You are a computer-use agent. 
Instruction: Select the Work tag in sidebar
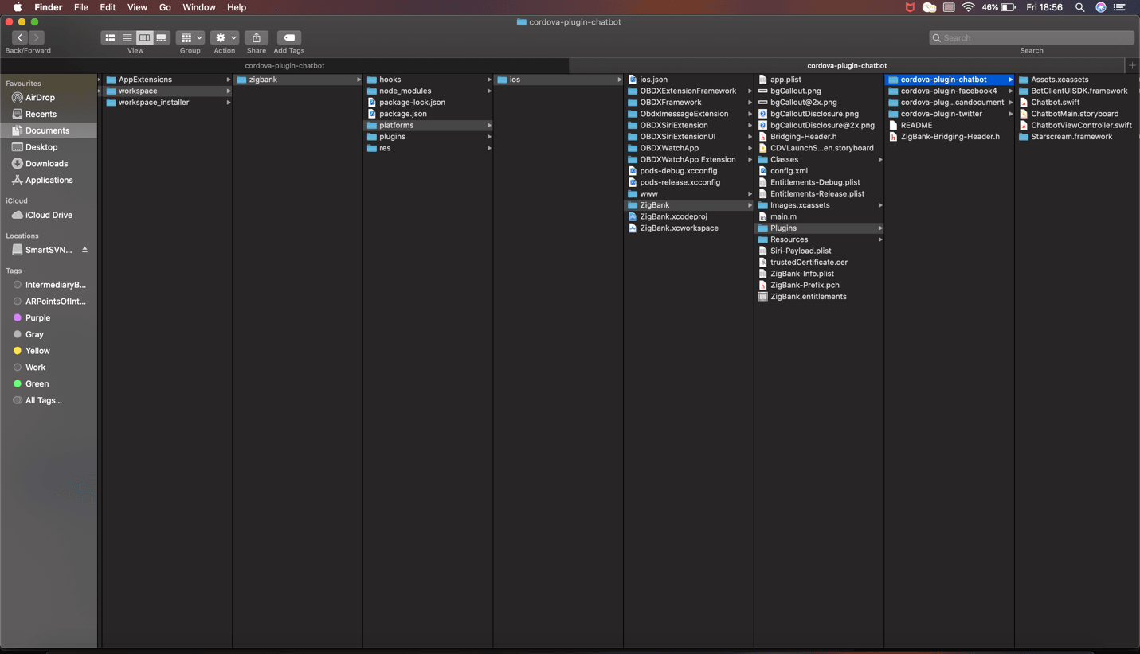point(35,368)
